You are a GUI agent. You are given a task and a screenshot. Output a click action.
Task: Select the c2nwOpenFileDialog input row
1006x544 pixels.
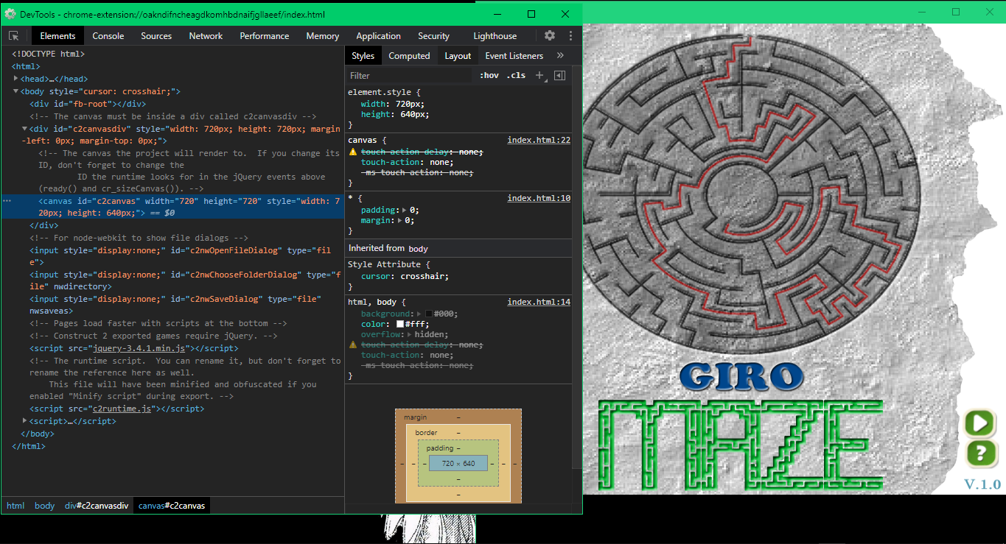[x=173, y=255]
